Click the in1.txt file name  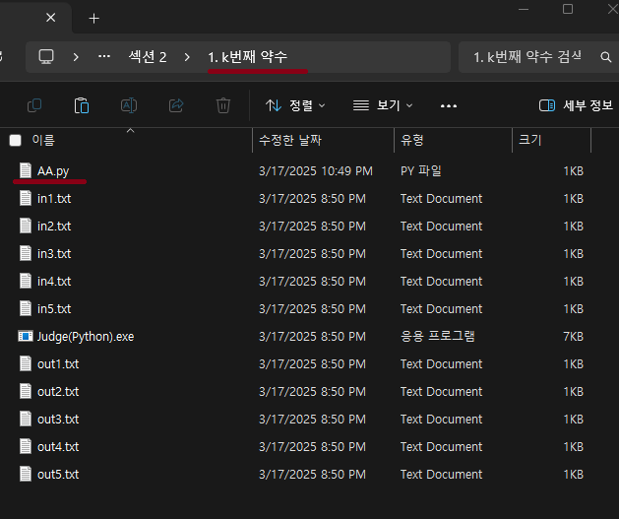point(54,198)
